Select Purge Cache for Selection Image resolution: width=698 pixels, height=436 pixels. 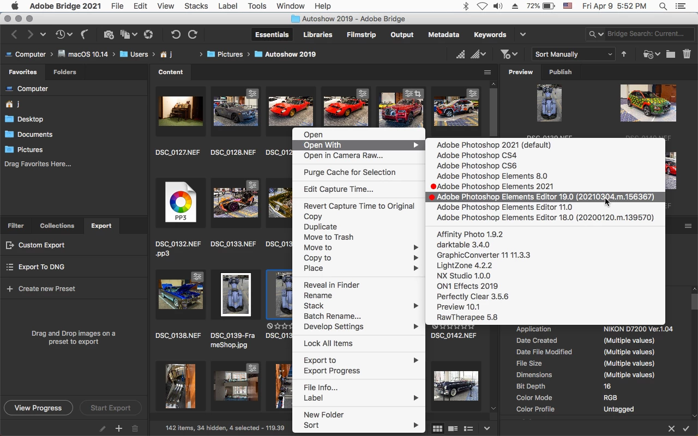[x=359, y=172]
